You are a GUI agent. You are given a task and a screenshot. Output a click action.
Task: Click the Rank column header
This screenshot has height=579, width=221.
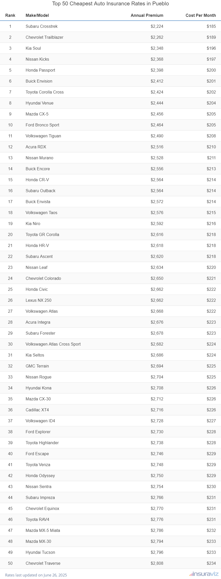pyautogui.click(x=10, y=15)
